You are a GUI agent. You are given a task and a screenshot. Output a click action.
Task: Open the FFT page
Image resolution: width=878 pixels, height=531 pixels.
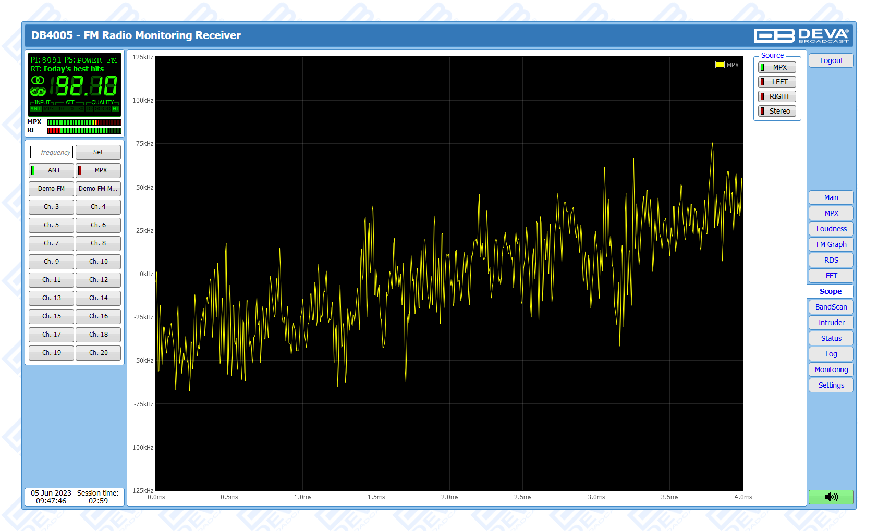tap(831, 276)
